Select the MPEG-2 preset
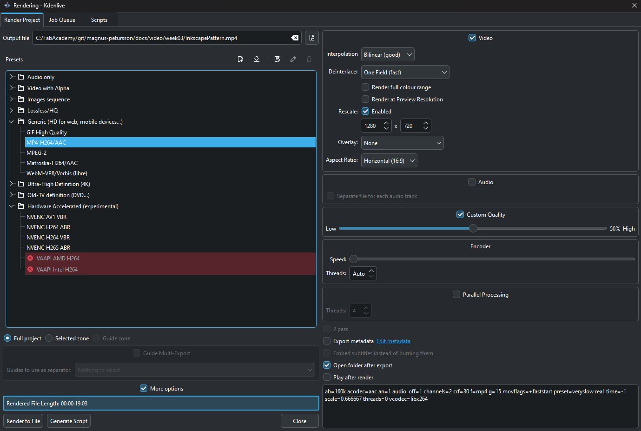Screen dimensions: 641x431 pos(36,153)
